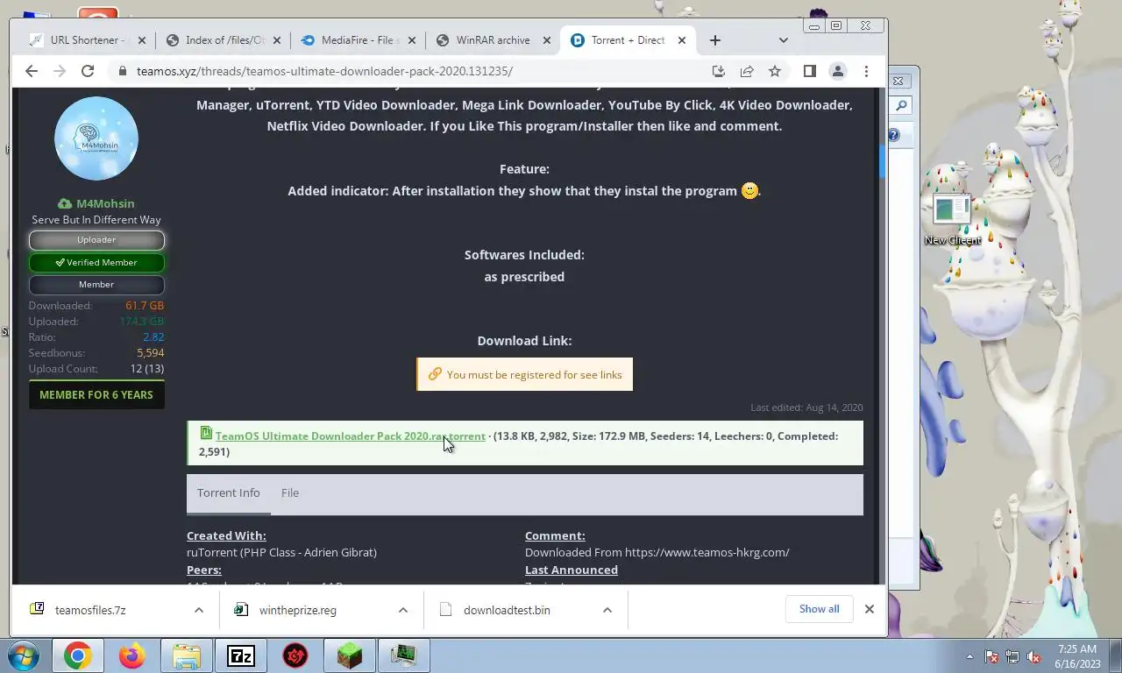This screenshot has height=673, width=1122.
Task: Open a new tab with the plus icon
Action: click(714, 40)
